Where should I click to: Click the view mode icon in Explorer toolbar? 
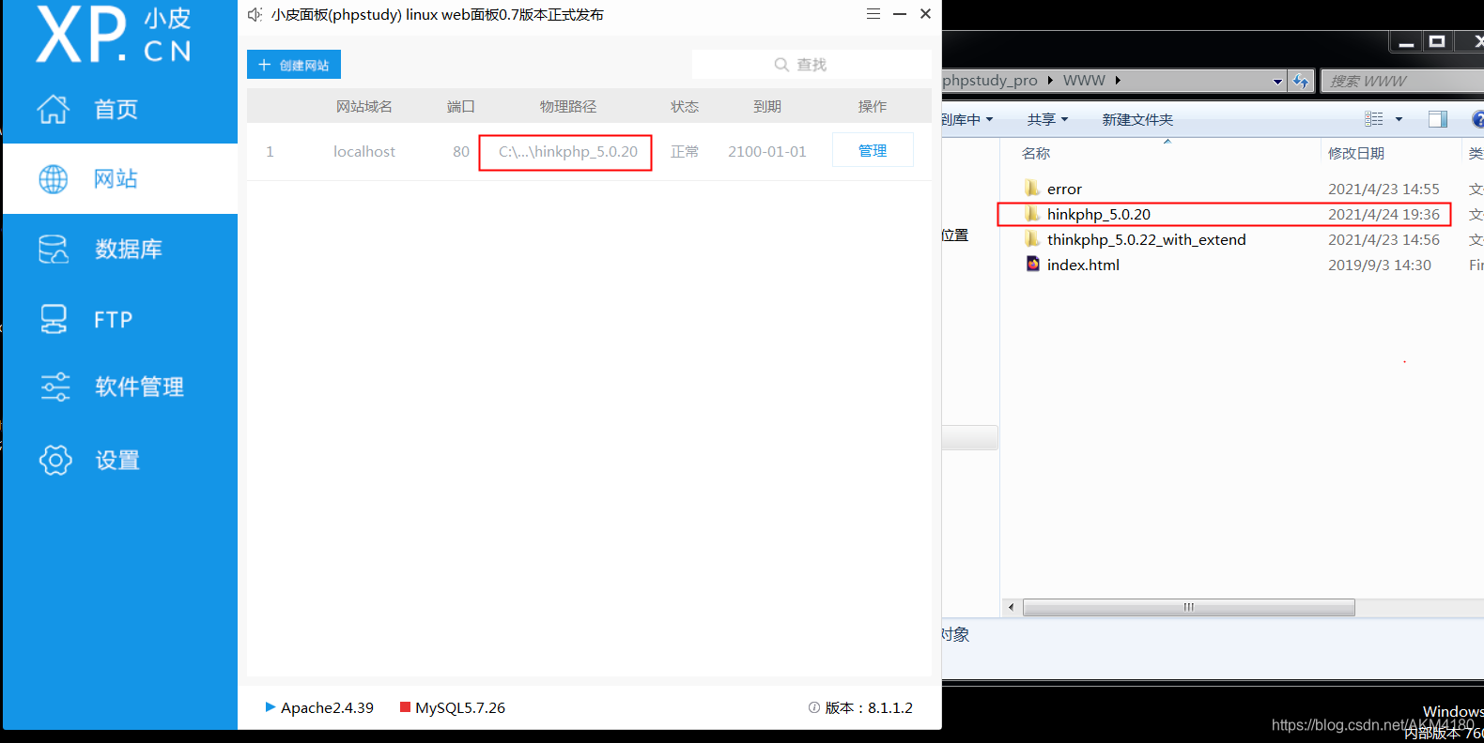(x=1374, y=119)
